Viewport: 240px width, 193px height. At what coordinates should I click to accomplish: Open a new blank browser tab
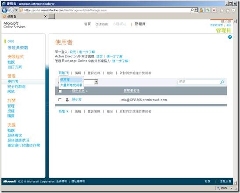click(51, 16)
